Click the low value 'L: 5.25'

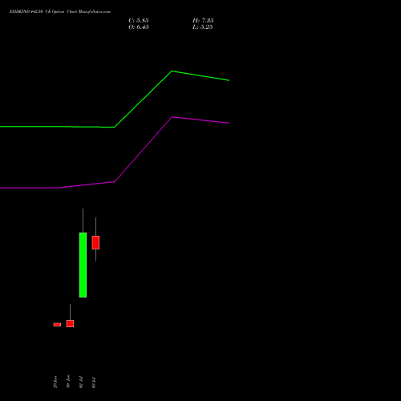[203, 27]
